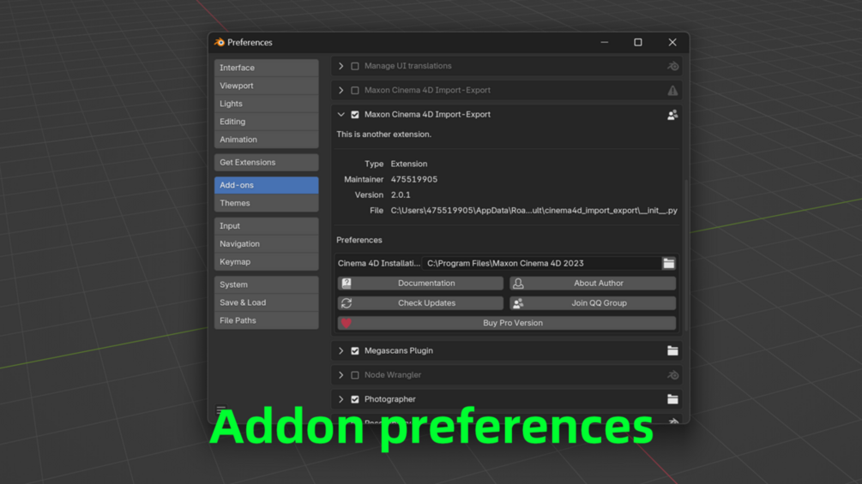This screenshot has width=862, height=484.
Task: Click the Blender icon on Manage UI translations row
Action: [x=672, y=67]
